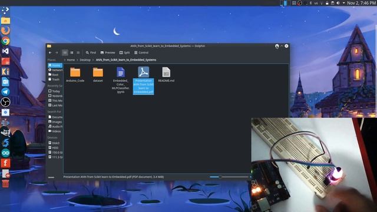Image resolution: width=377 pixels, height=212 pixels.
Task: Select Network in the Places panel
Action: [x=55, y=70]
